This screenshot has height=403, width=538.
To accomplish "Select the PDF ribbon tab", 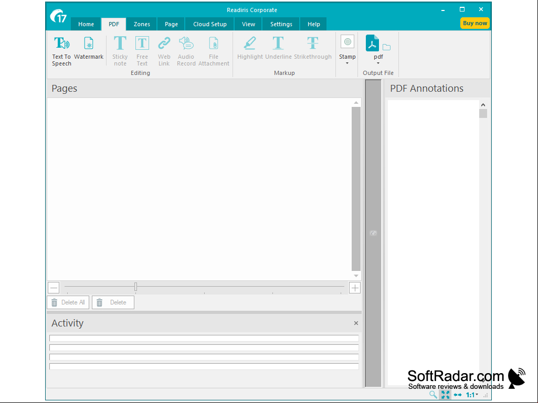I will click(x=114, y=24).
